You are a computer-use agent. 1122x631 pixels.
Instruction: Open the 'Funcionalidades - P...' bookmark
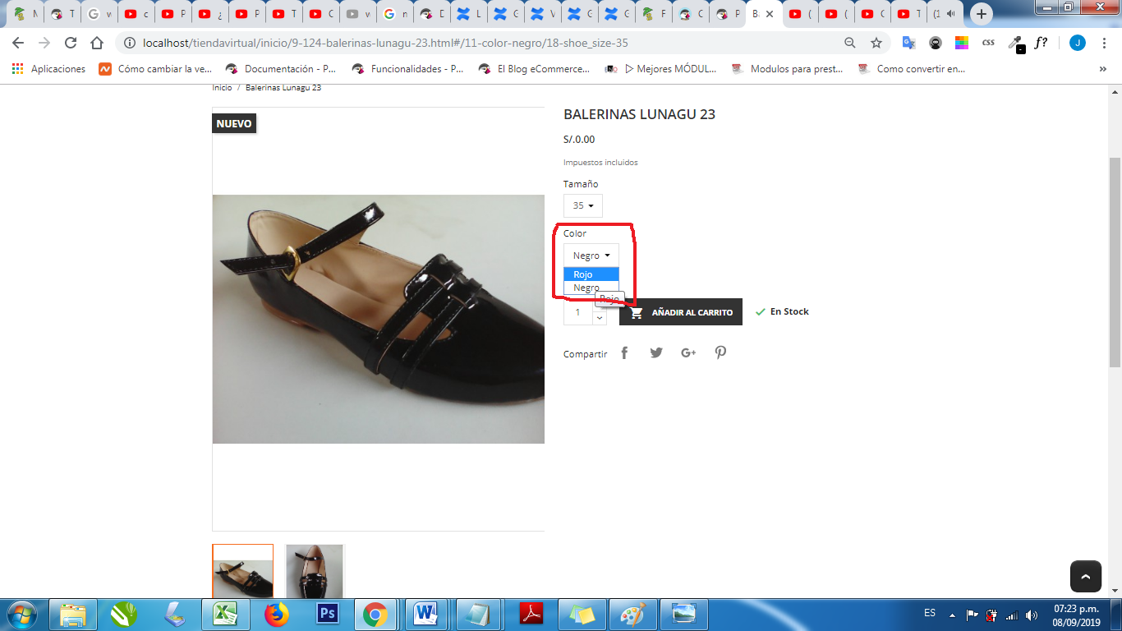point(407,69)
